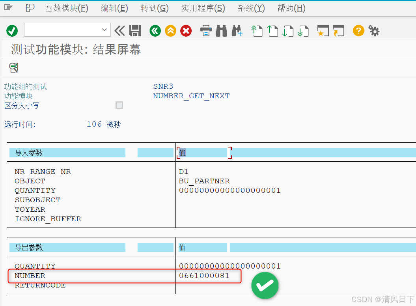Click the NUMBER_GET_NEXT function module name
416x306 pixels.
point(191,96)
